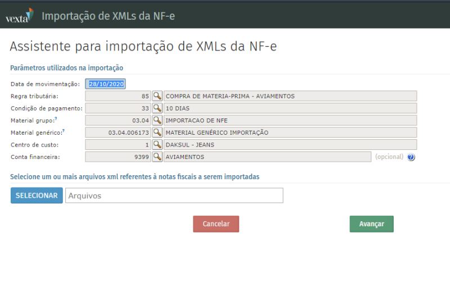Click the Vexta logo in header
Image resolution: width=450 pixels, height=283 pixels.
pyautogui.click(x=19, y=15)
